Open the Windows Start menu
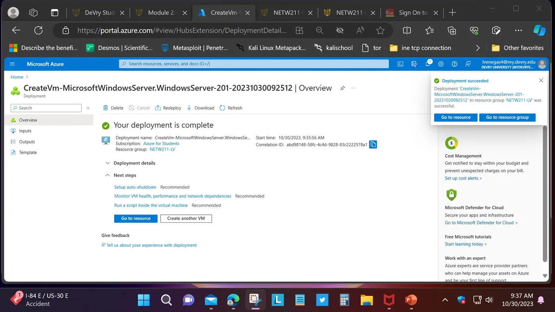 point(144,300)
